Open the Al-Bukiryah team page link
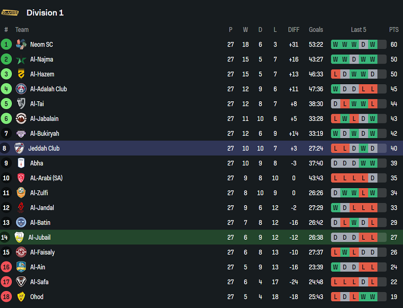Viewport: 403px width, 308px height. [x=44, y=134]
